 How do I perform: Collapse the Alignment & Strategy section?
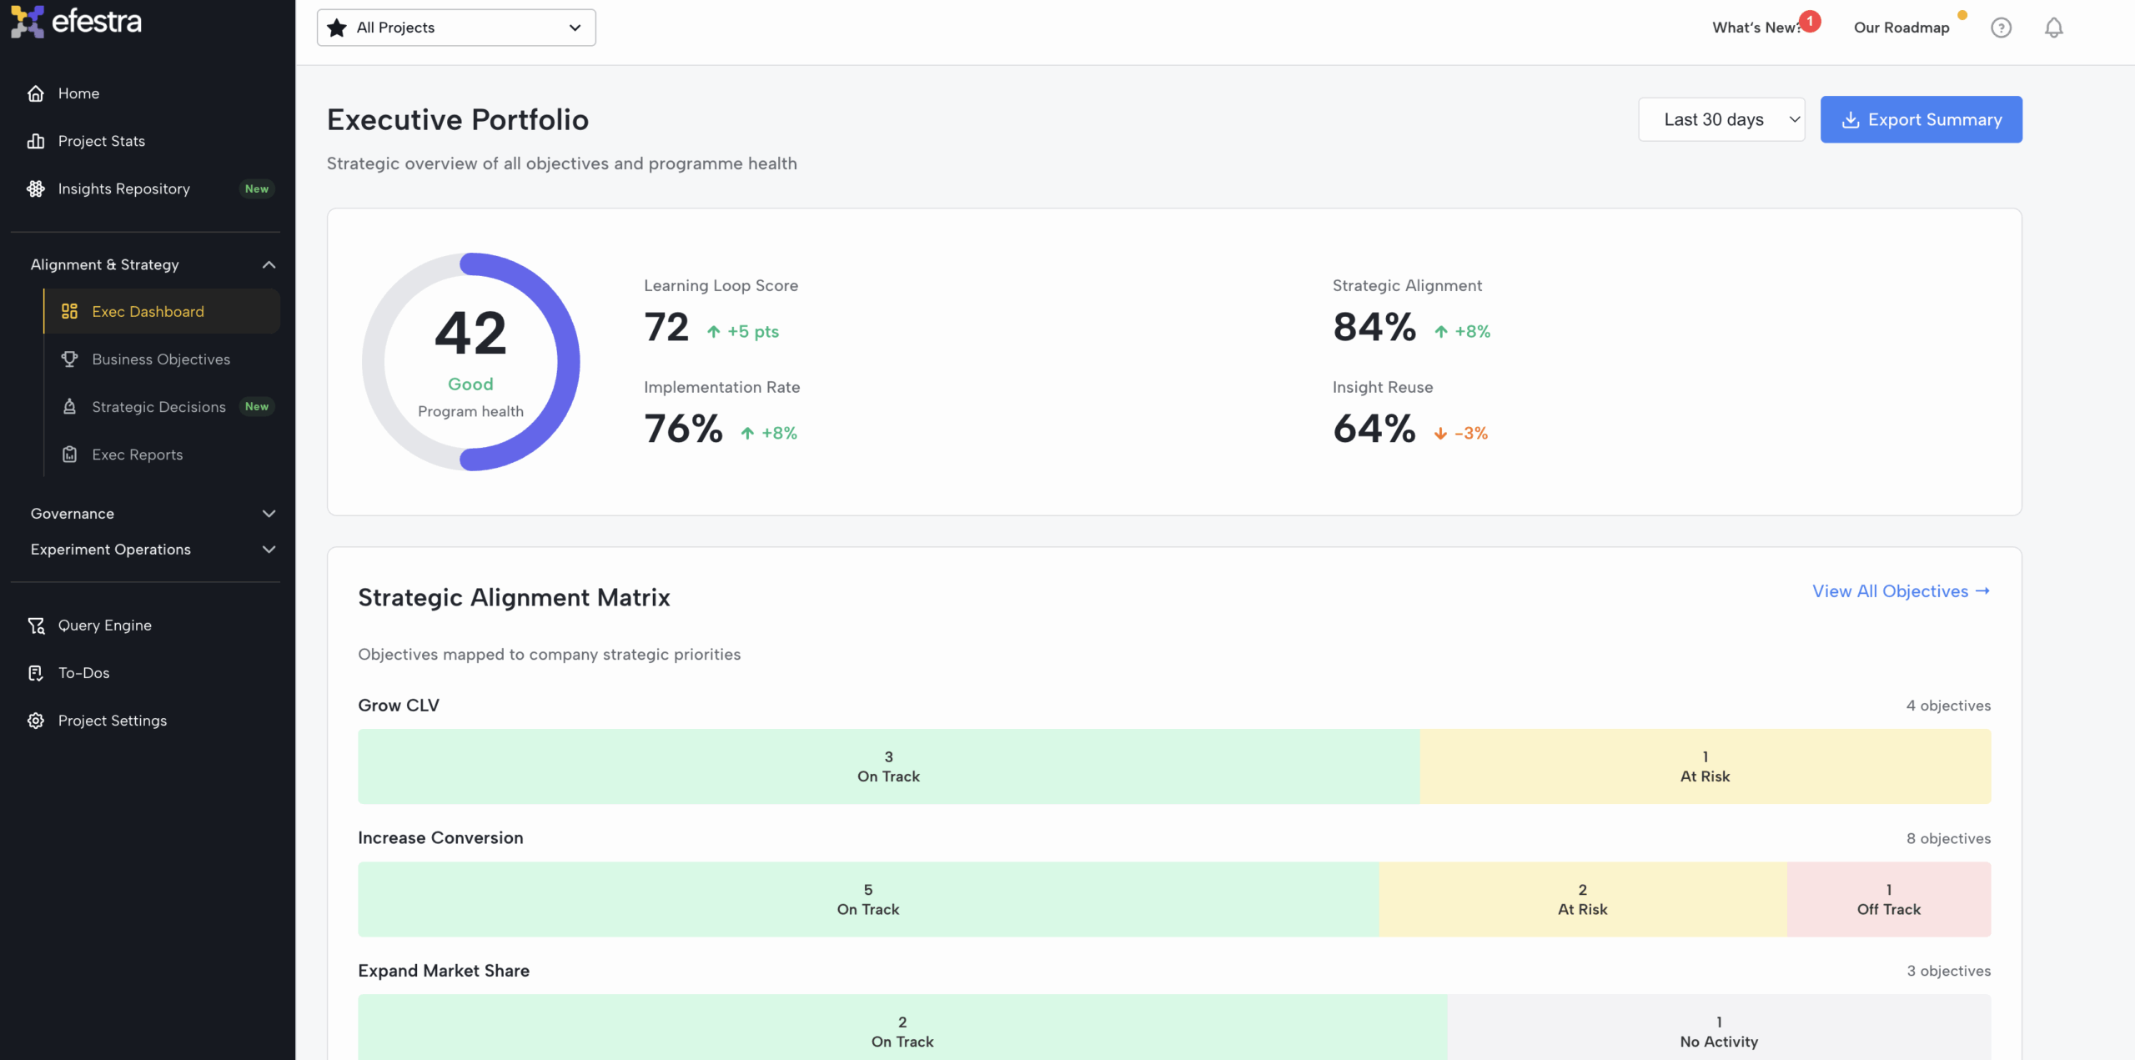(x=269, y=264)
